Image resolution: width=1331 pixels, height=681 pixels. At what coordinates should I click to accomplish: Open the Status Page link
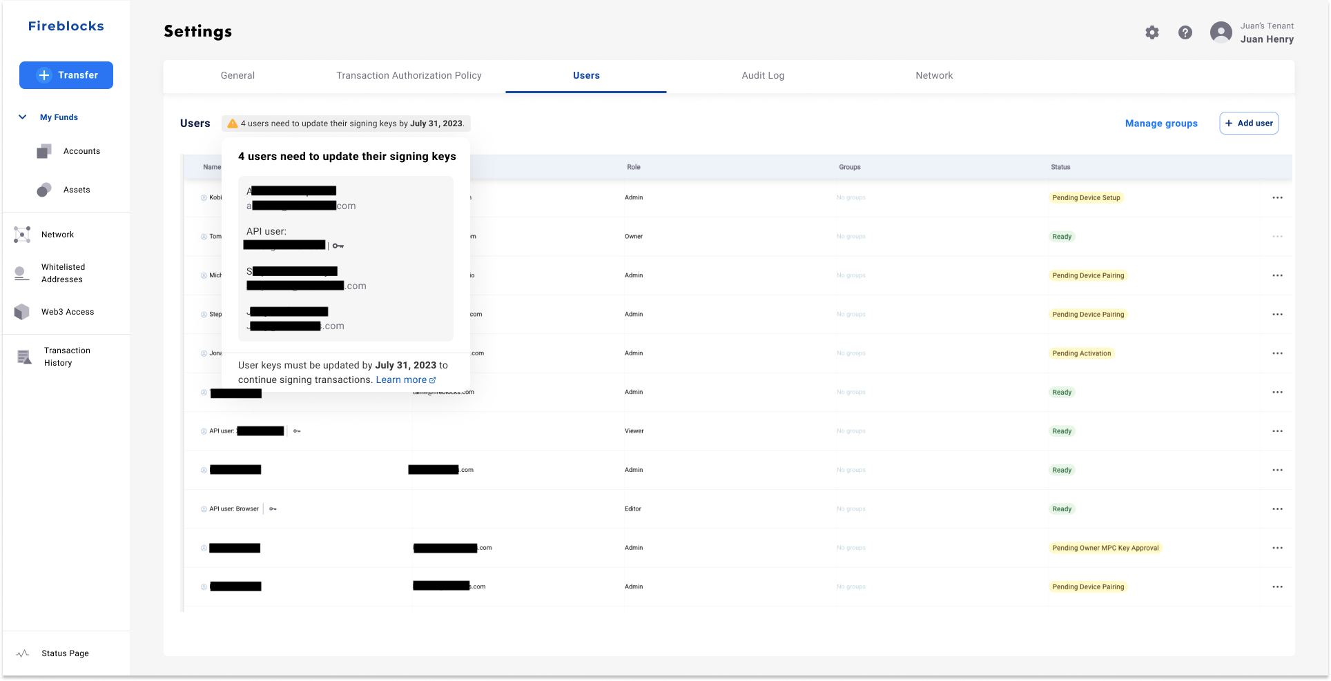65,653
